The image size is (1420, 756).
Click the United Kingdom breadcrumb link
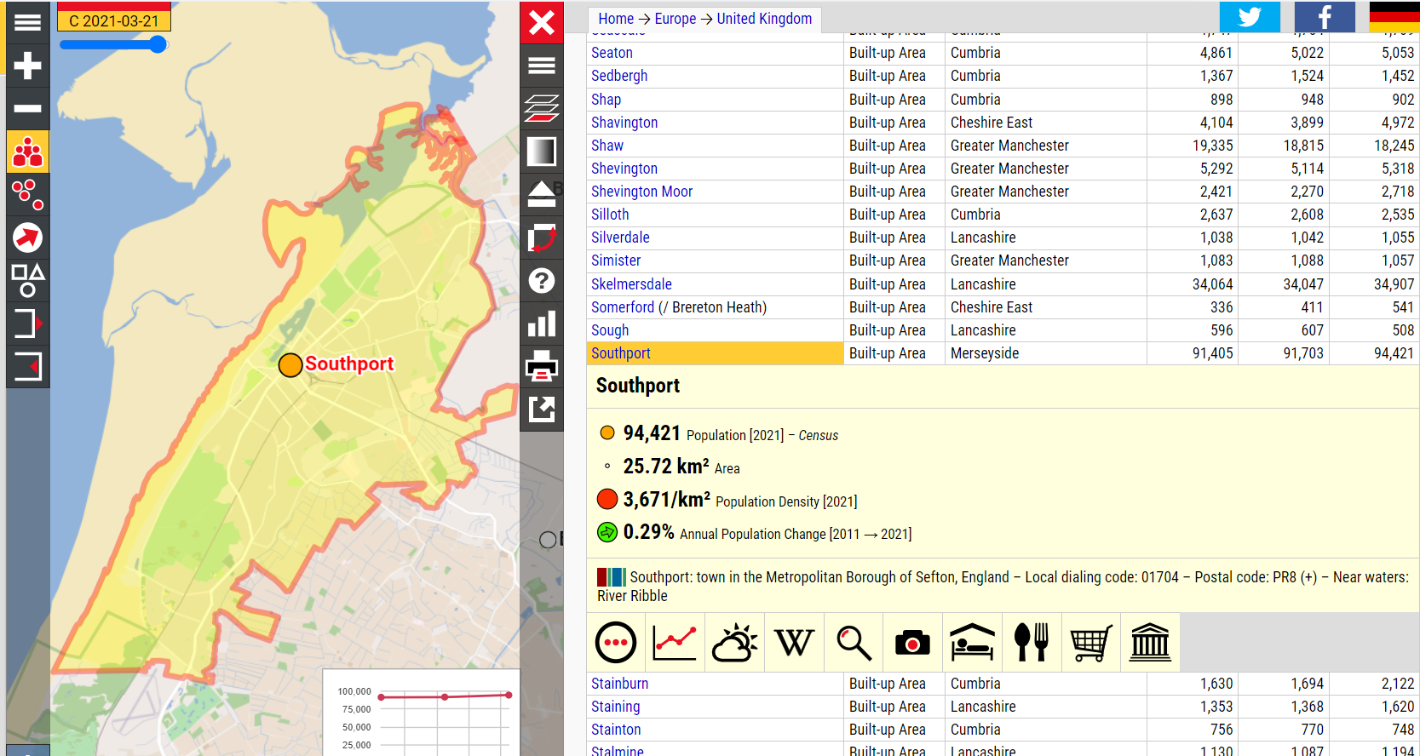(x=764, y=19)
